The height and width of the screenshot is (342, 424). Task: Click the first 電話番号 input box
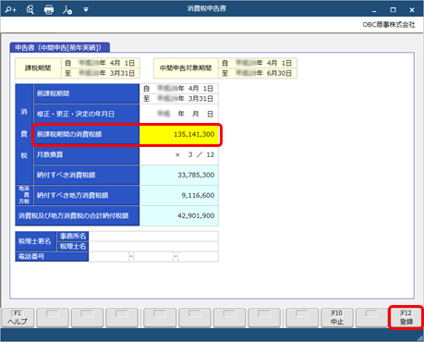coord(109,257)
